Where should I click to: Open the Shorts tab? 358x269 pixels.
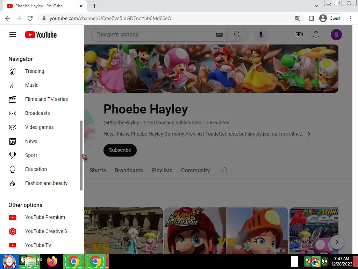[x=98, y=171]
